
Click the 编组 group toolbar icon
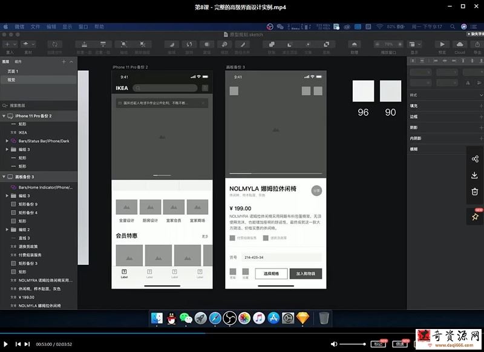[123, 44]
